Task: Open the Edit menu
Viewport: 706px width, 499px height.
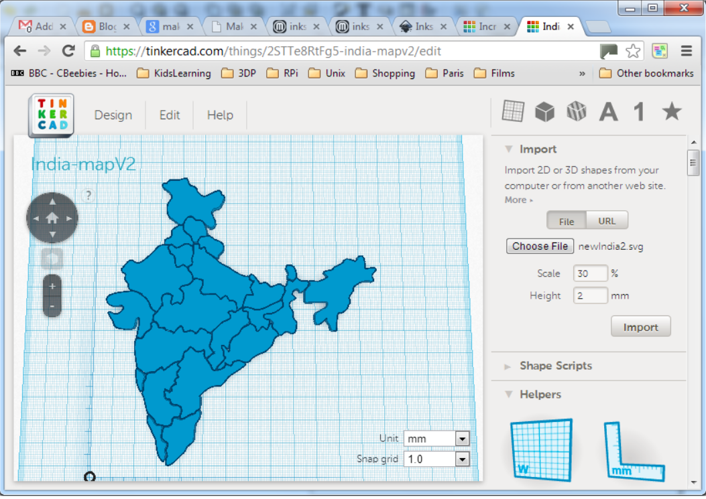Action: [x=170, y=115]
